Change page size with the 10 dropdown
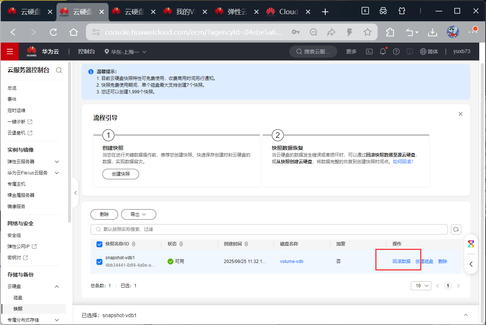 pos(421,286)
